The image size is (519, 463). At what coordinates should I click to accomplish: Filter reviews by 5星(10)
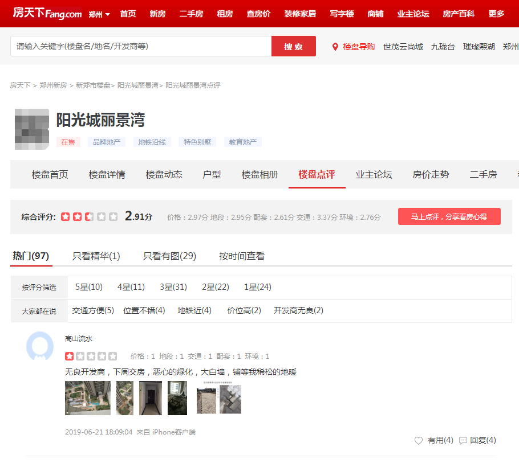[x=89, y=287]
